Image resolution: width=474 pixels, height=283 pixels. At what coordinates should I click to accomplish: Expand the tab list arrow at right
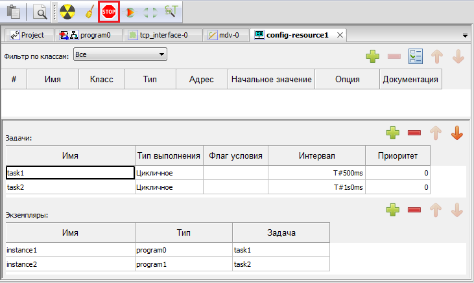465,36
